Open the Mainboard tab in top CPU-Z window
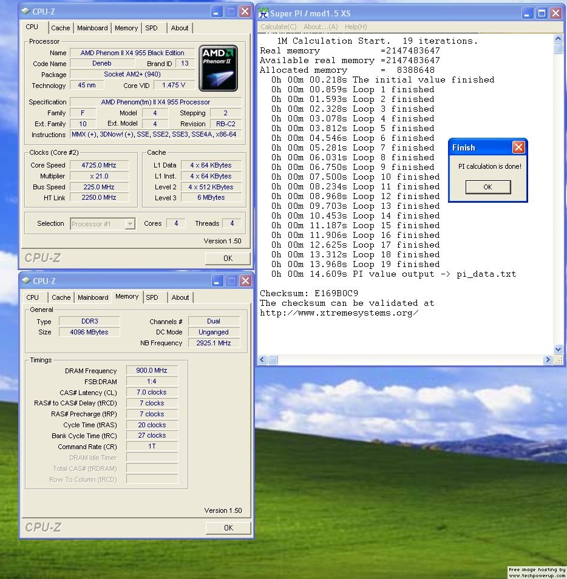This screenshot has width=567, height=579. tap(92, 28)
